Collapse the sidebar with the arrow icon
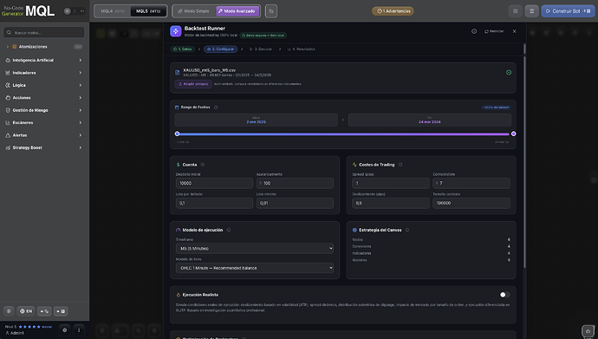Screen dimensions: 598x339 [x=82, y=11]
